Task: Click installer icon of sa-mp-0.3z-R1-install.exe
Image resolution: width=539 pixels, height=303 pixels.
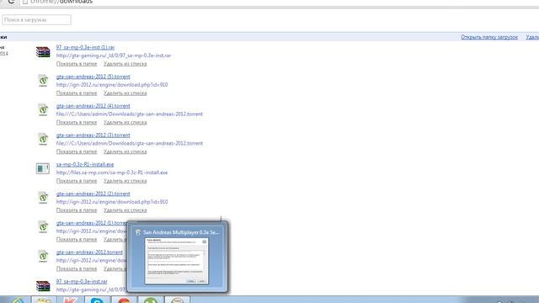Action: pos(43,168)
